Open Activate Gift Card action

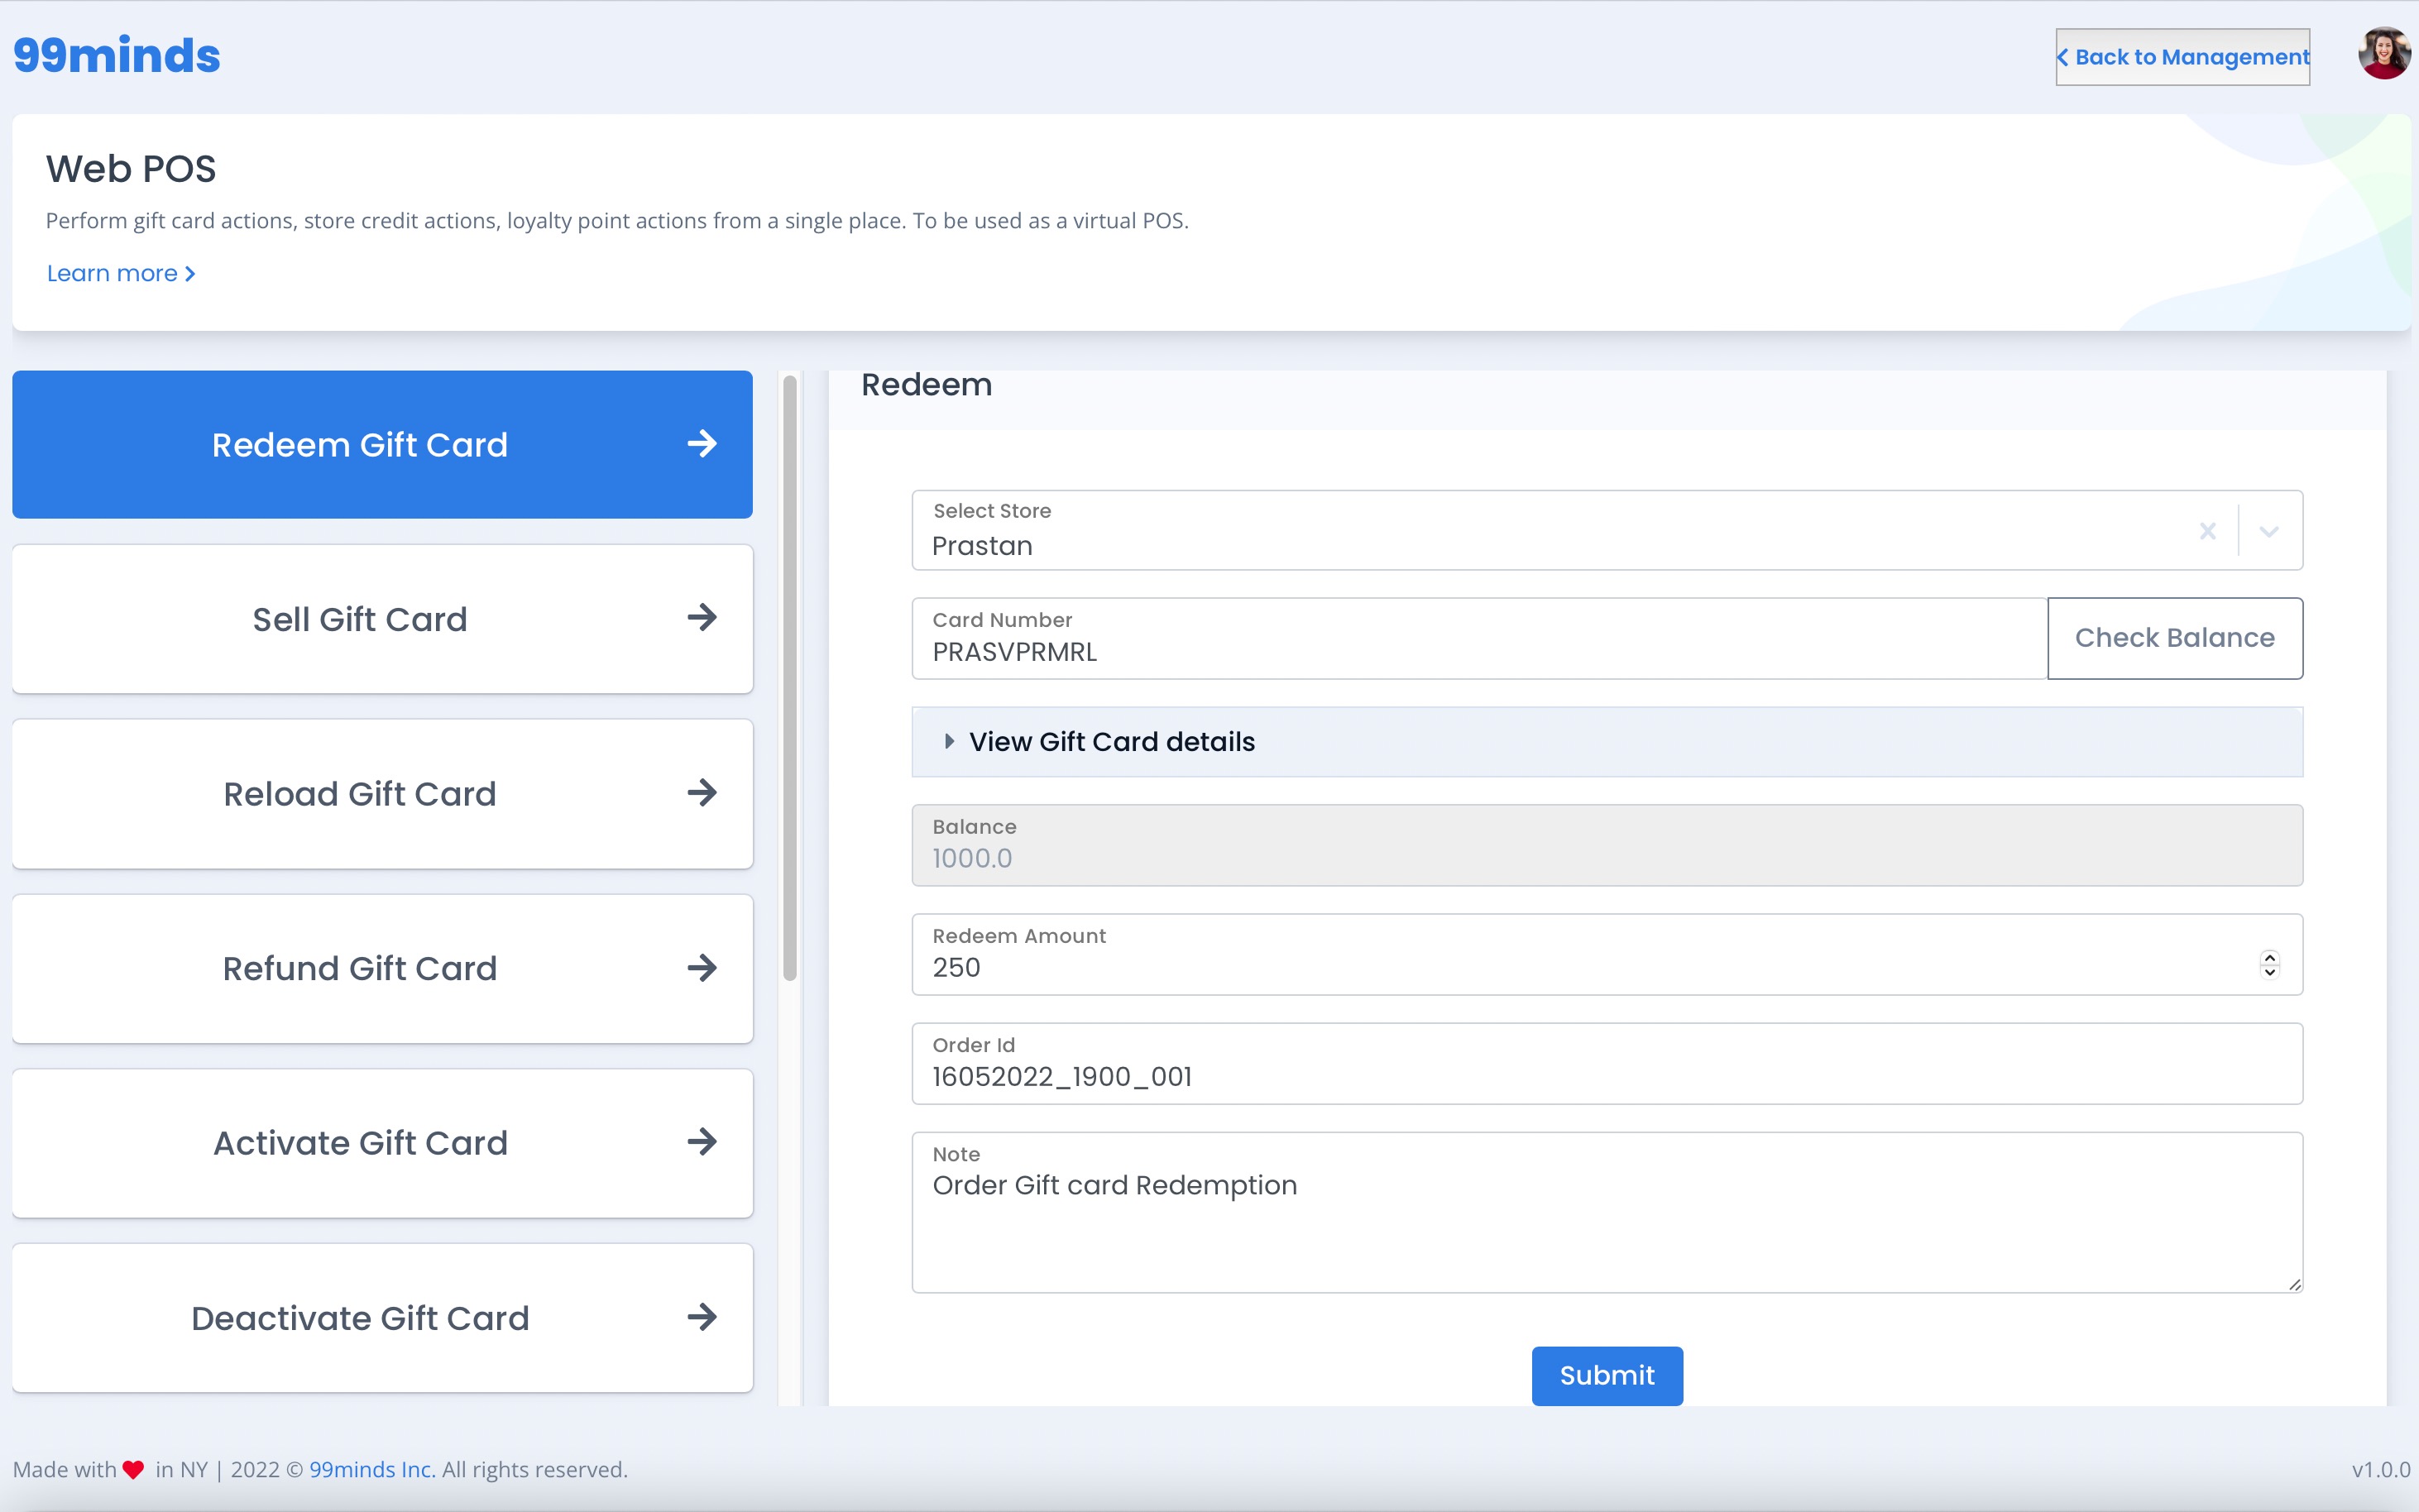(x=382, y=1143)
